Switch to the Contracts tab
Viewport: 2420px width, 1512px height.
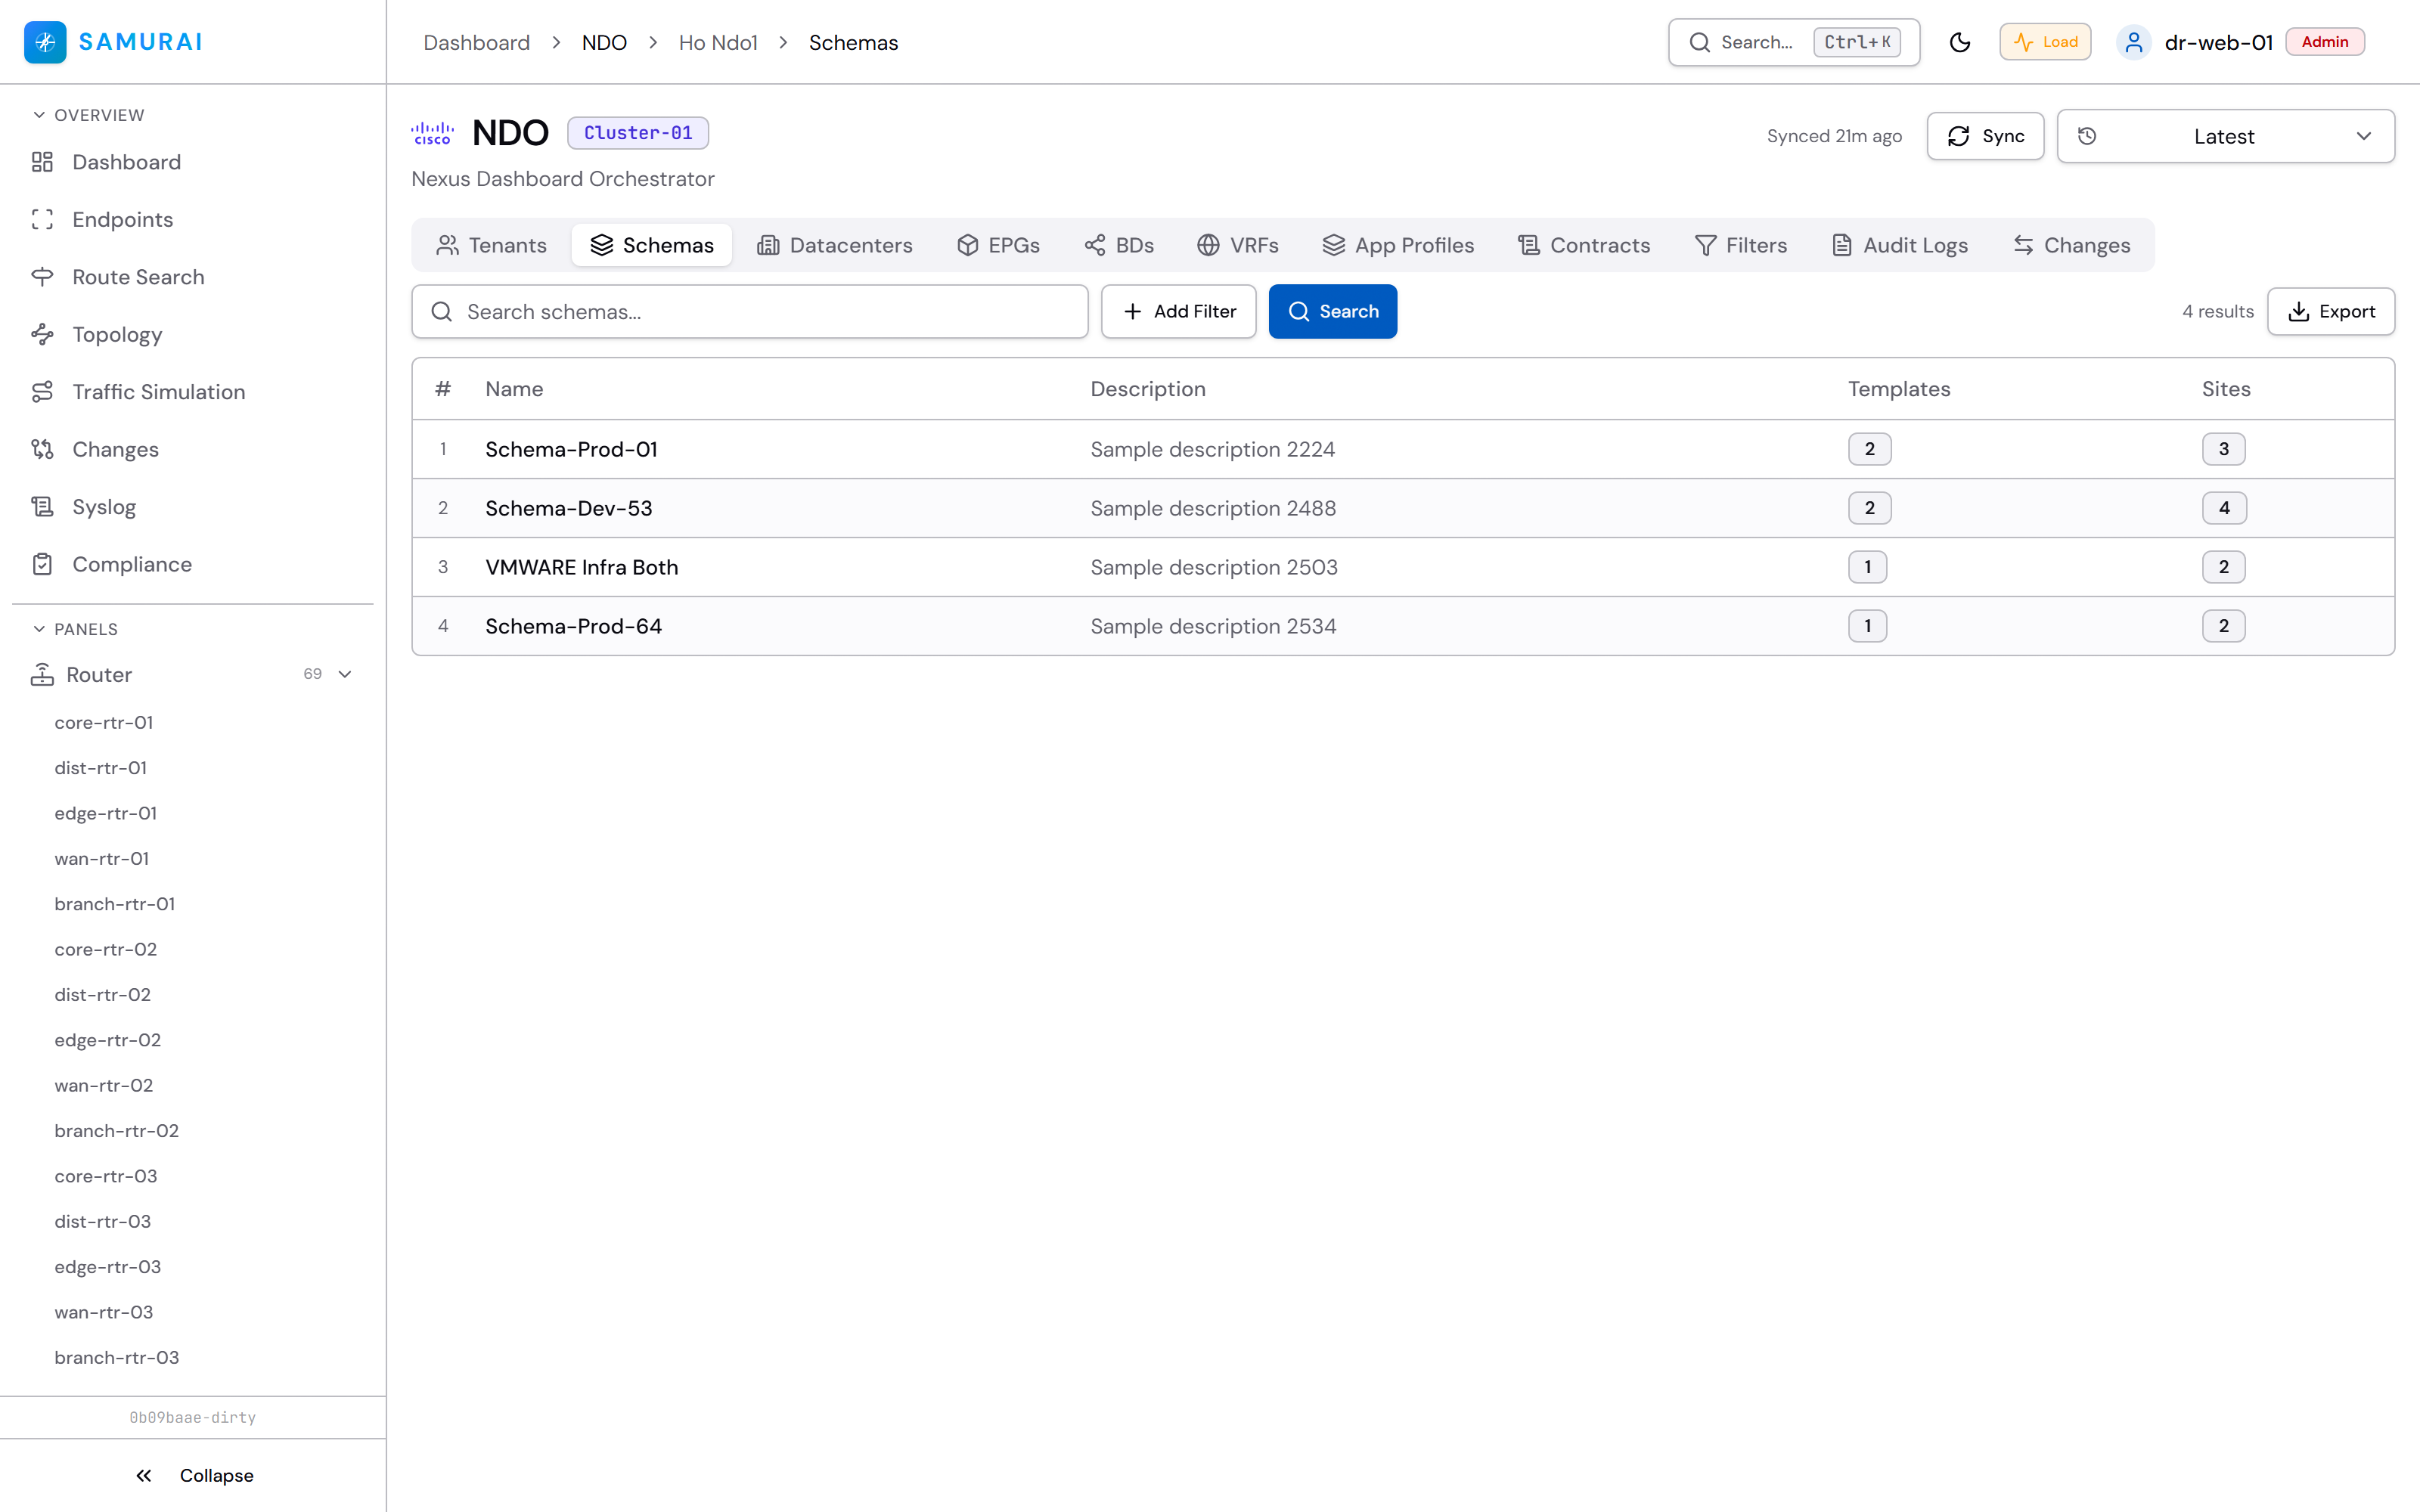click(x=1584, y=245)
